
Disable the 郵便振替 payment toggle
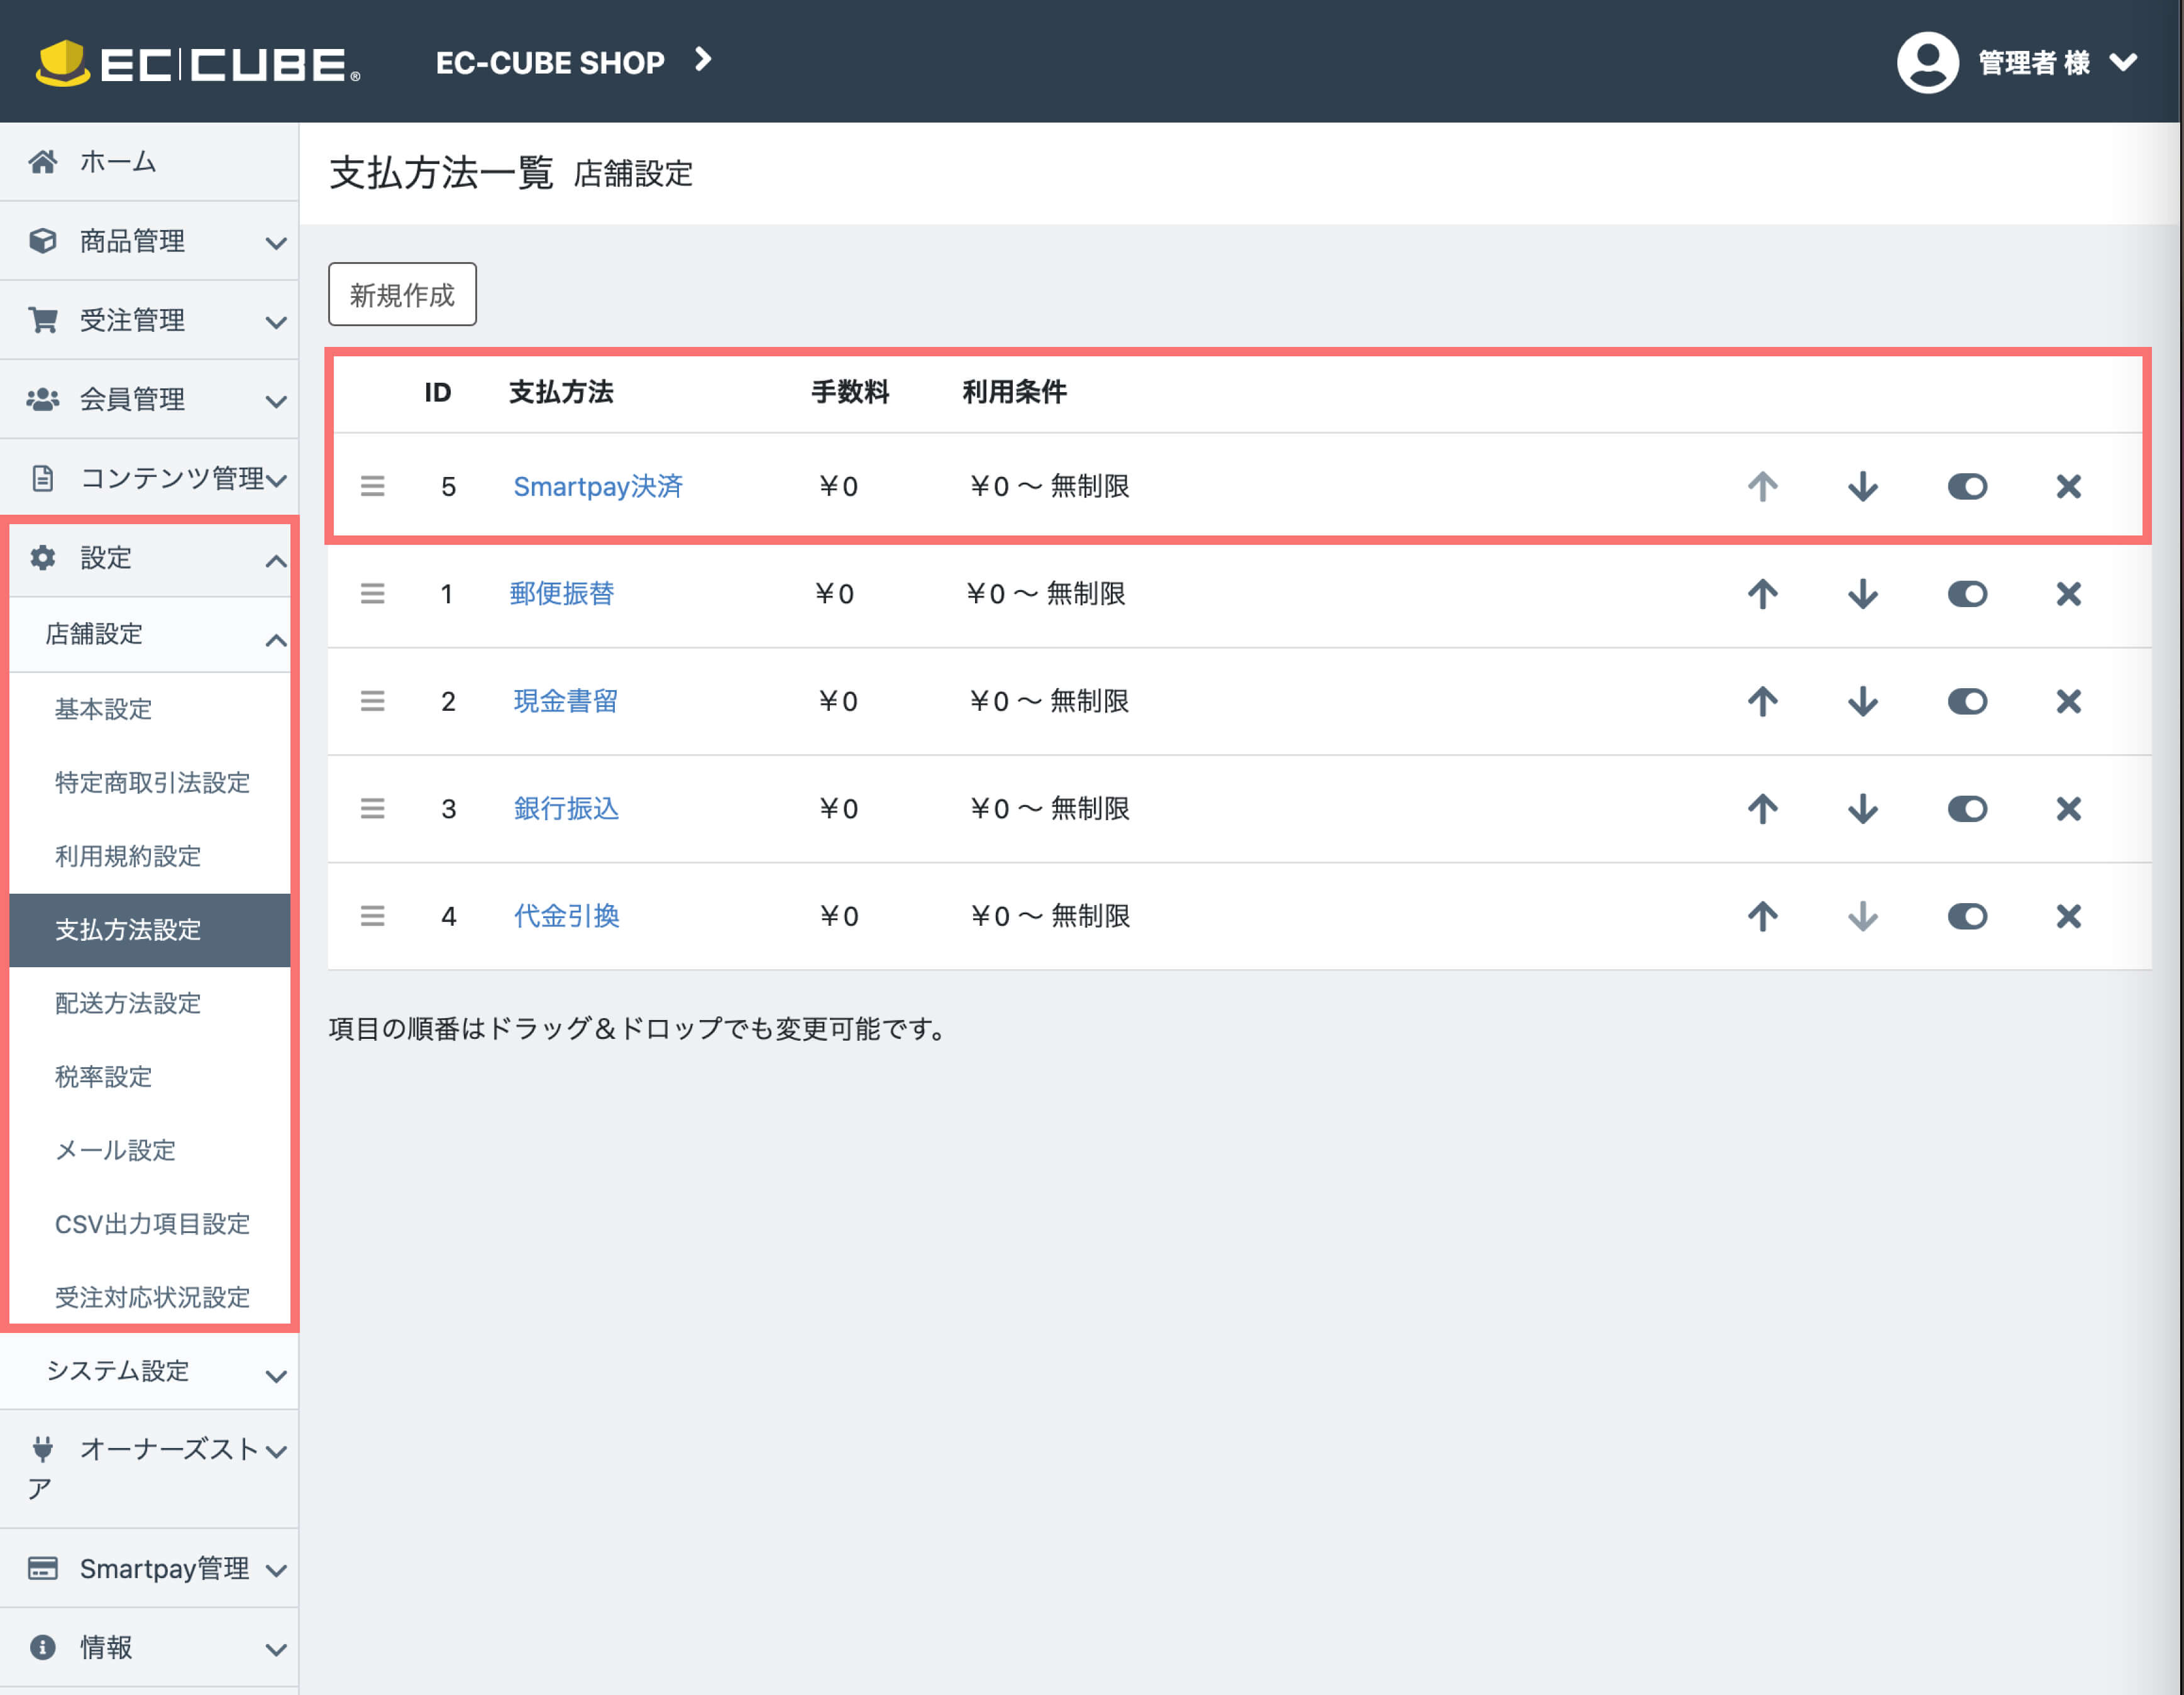[x=1966, y=594]
